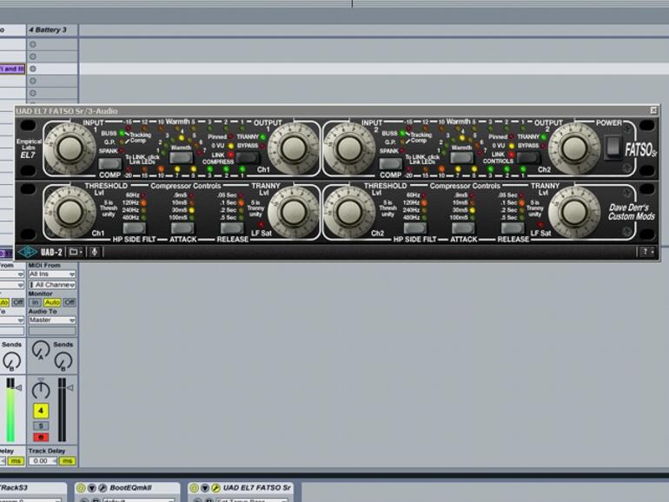The height and width of the screenshot is (502, 669).
Task: Open the UAD plugin help menu
Action: click(647, 253)
